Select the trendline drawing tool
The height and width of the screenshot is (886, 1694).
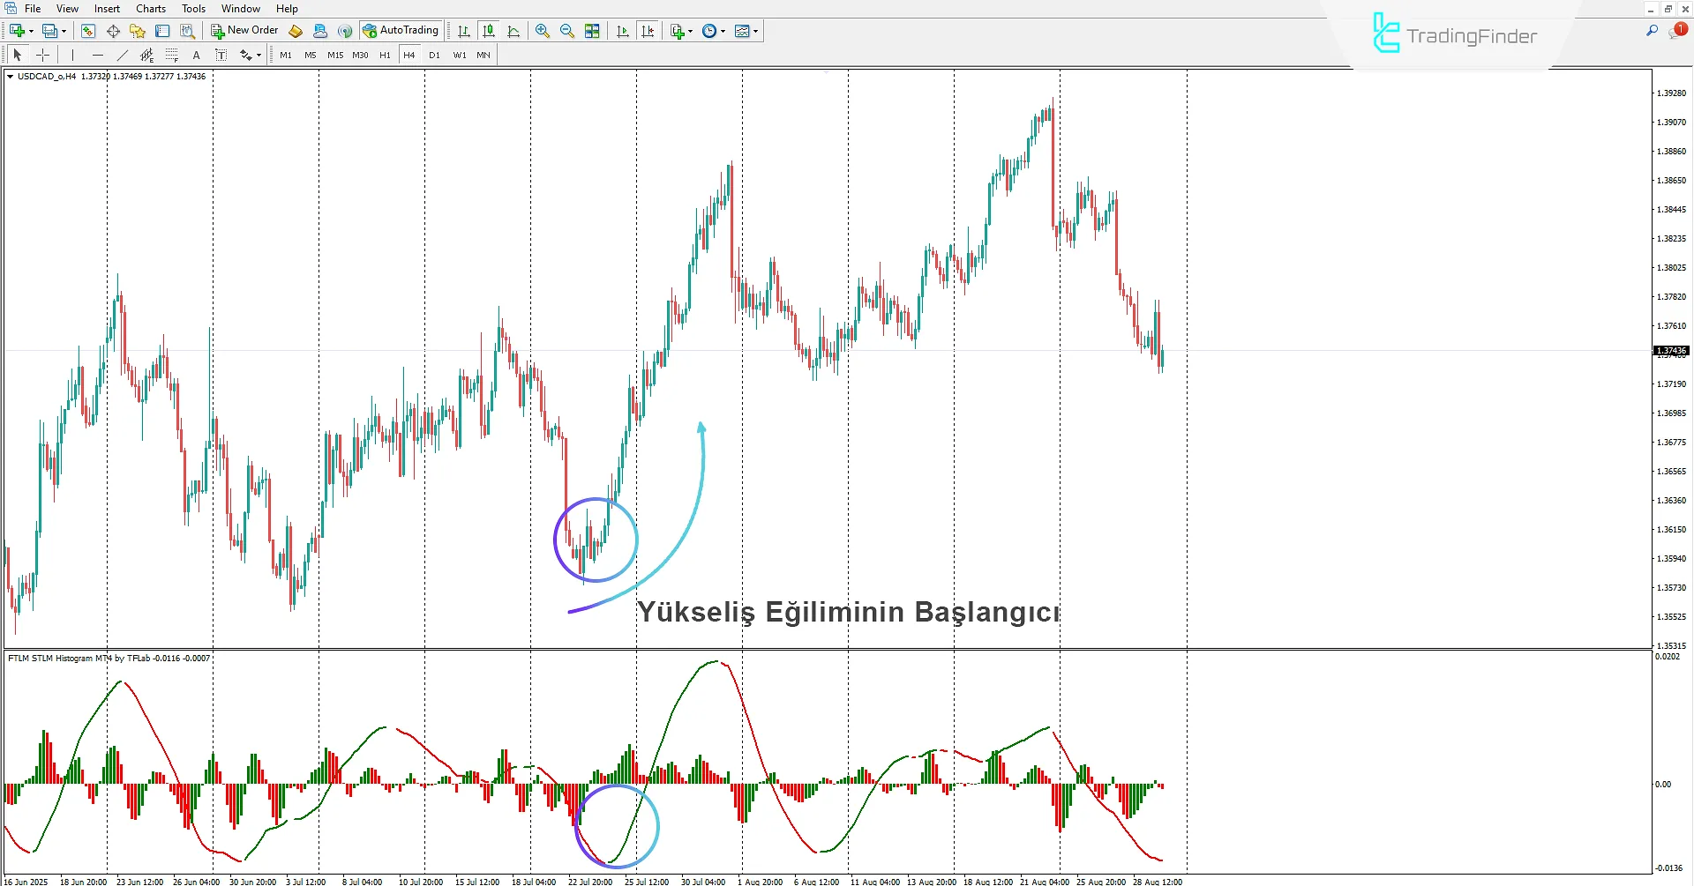(123, 54)
